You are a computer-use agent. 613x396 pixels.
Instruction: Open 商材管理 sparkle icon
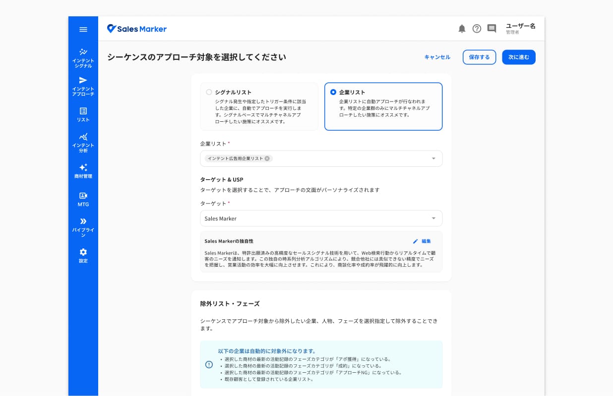click(83, 171)
